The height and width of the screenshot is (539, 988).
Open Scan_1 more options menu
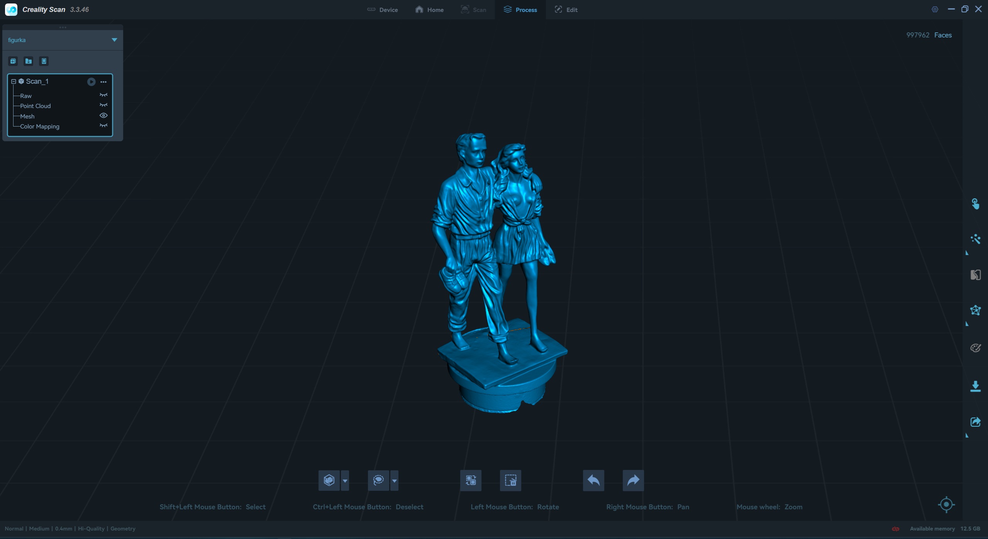pyautogui.click(x=103, y=82)
